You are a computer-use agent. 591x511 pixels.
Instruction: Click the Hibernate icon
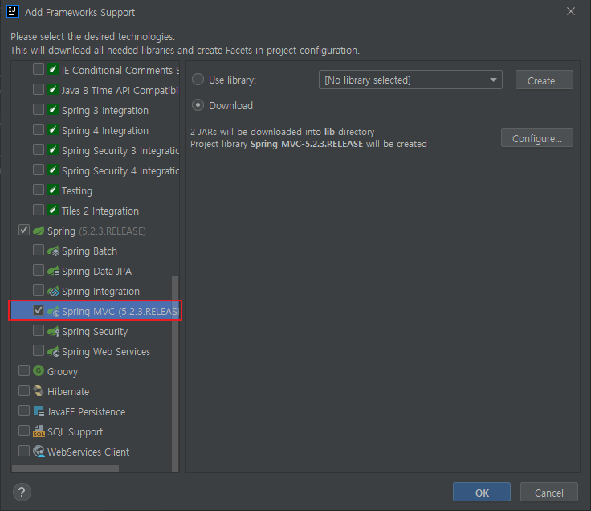39,390
